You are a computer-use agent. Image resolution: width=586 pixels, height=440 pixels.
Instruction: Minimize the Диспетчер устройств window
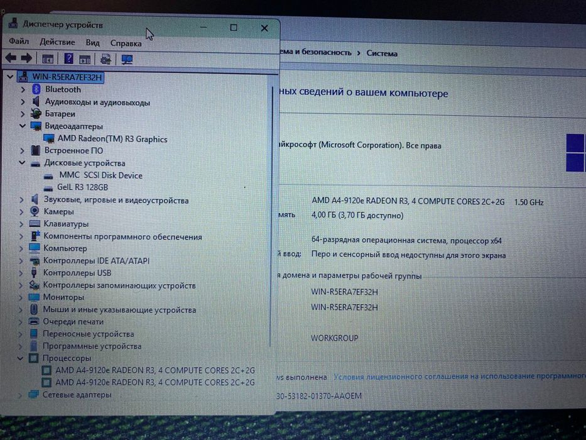[203, 27]
